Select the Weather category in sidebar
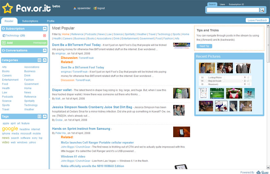Image resolution: width=270 pixels, height=174 pixels. pos(29,109)
